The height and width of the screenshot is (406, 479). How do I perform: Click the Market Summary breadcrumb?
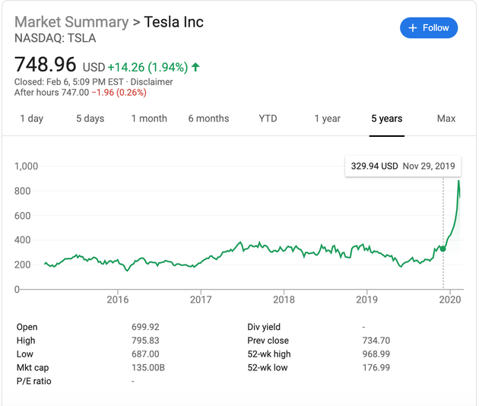pyautogui.click(x=71, y=21)
